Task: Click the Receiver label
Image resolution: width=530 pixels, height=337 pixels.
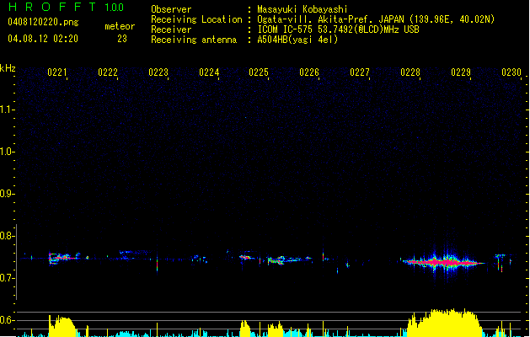Action: (x=171, y=29)
